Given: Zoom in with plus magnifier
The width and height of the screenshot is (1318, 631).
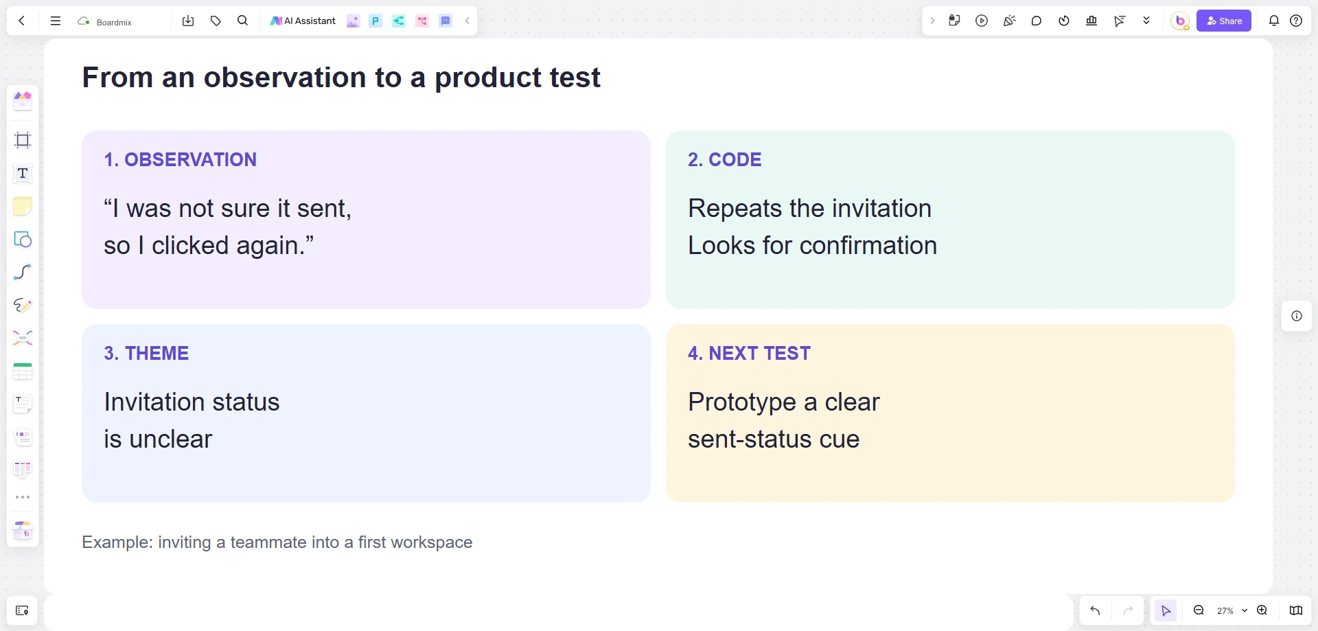Looking at the screenshot, I should click(x=1262, y=610).
